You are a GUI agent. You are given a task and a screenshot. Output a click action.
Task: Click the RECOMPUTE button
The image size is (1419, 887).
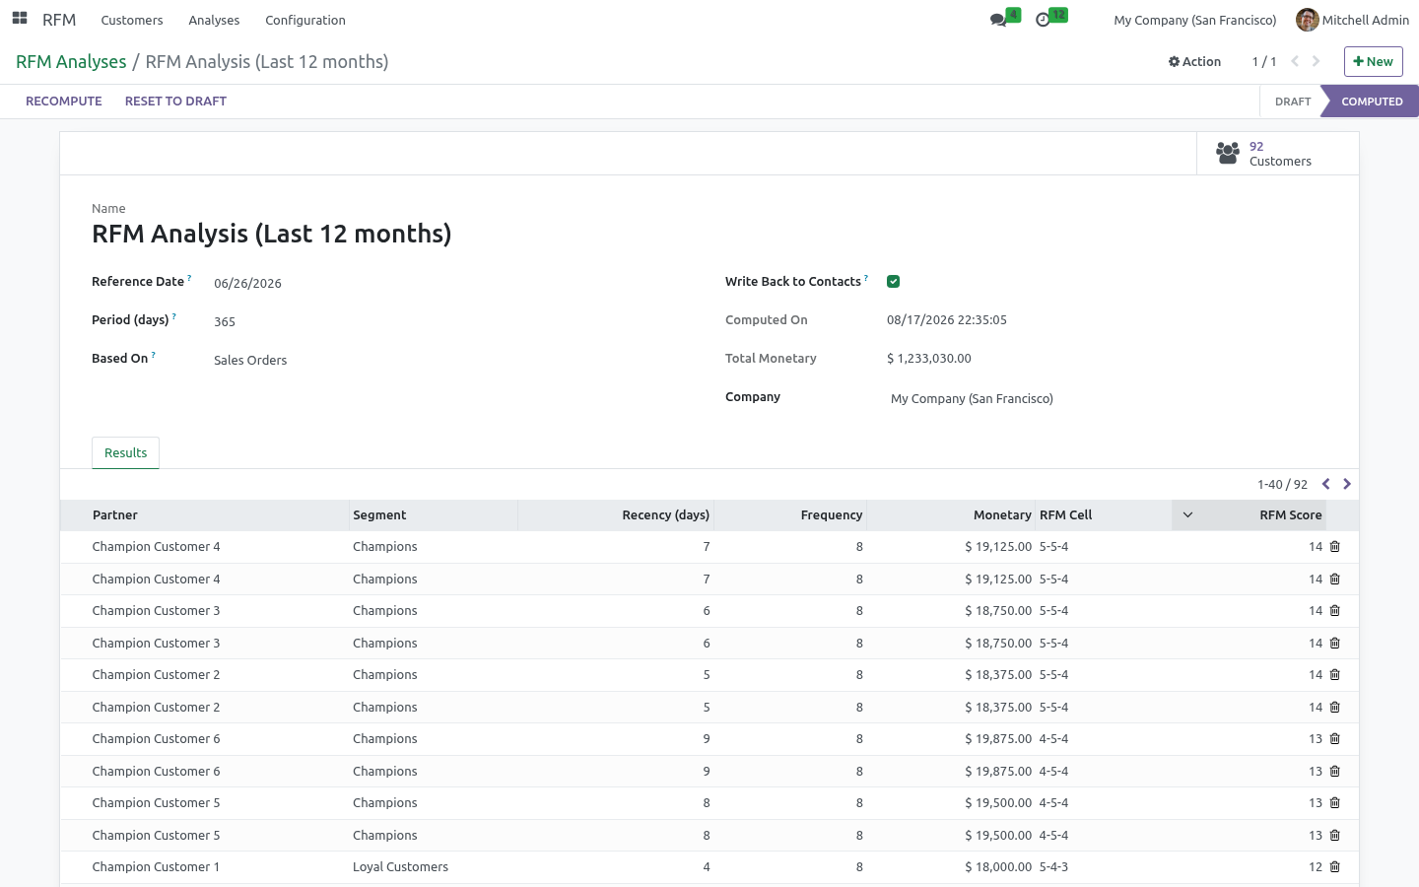64,102
